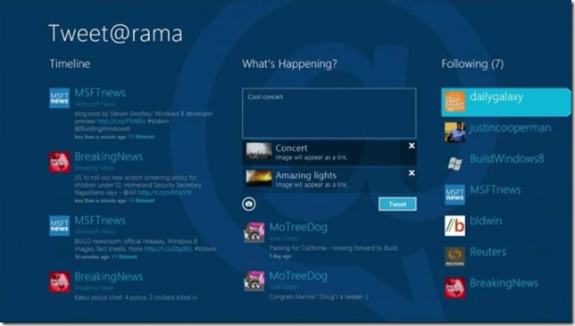This screenshot has width=575, height=326.
Task: Click the BreakingNews avatar on the airport screening tweet
Action: tap(60, 162)
